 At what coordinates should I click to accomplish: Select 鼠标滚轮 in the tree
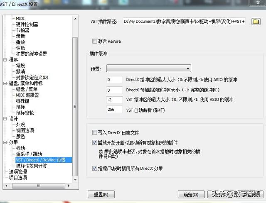pos(25,113)
